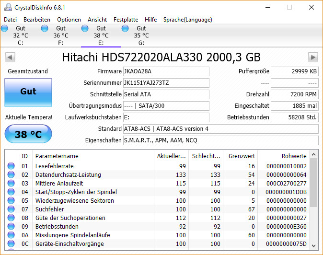Open the Optionen menu
323x255 pixels.
pyautogui.click(x=69, y=20)
